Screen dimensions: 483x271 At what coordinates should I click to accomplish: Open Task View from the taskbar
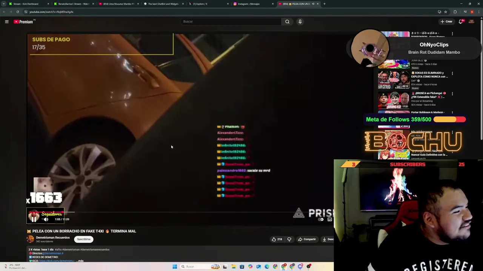click(225, 266)
